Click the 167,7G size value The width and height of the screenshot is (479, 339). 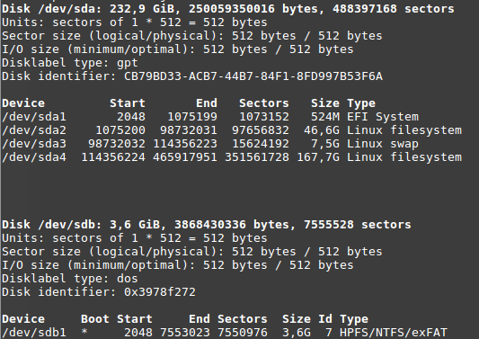point(318,157)
